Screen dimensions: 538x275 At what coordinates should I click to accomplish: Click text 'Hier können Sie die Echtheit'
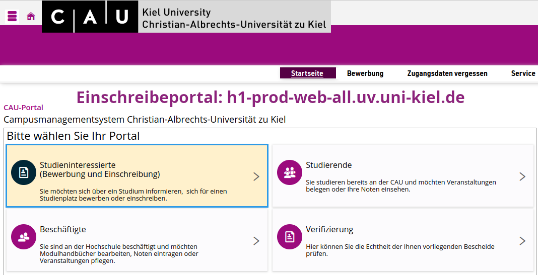(x=400, y=250)
